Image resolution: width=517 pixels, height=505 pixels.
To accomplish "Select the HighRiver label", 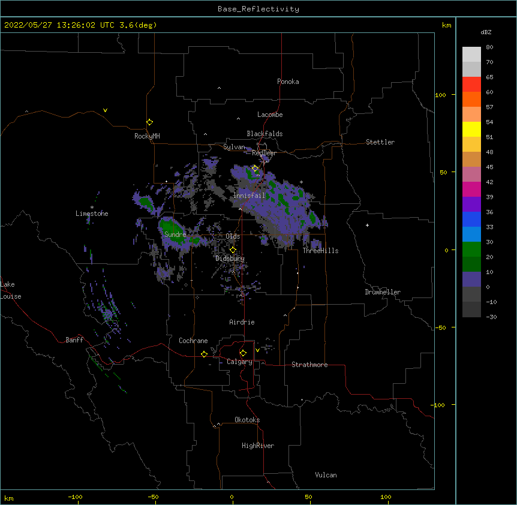I will pyautogui.click(x=258, y=446).
